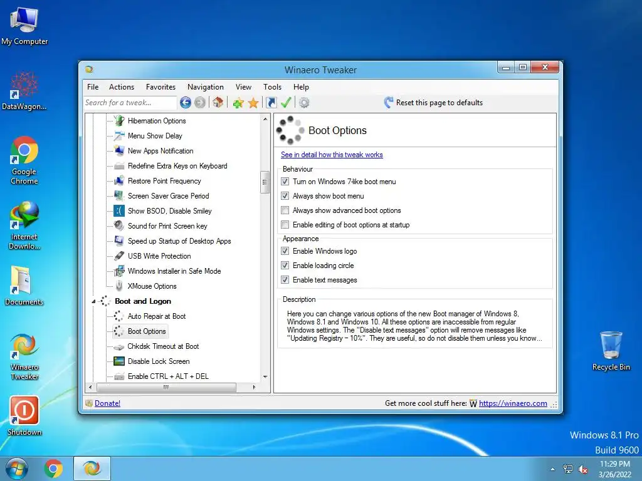Image resolution: width=642 pixels, height=481 pixels.
Task: Click the tree scroll up arrow
Action: [x=265, y=119]
